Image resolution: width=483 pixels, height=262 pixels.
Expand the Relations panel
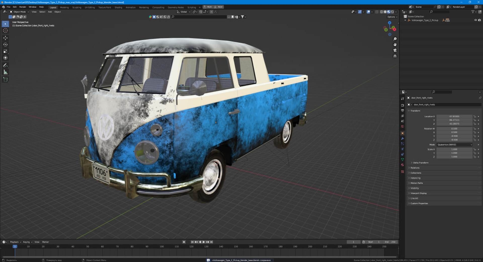(x=415, y=168)
